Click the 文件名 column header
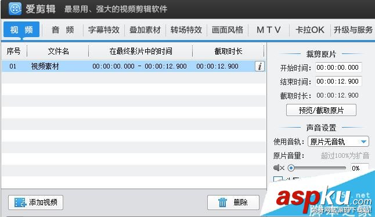This screenshot has height=217, width=375. tap(58, 51)
